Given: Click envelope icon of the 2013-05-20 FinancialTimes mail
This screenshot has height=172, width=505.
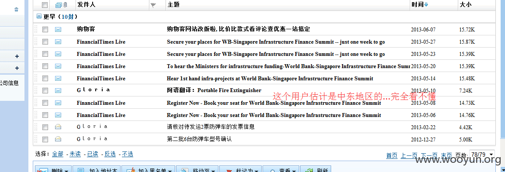Looking at the screenshot, I should click(x=58, y=66).
